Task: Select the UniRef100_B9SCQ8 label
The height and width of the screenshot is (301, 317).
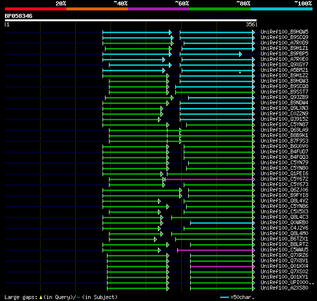Action: pyautogui.click(x=284, y=87)
